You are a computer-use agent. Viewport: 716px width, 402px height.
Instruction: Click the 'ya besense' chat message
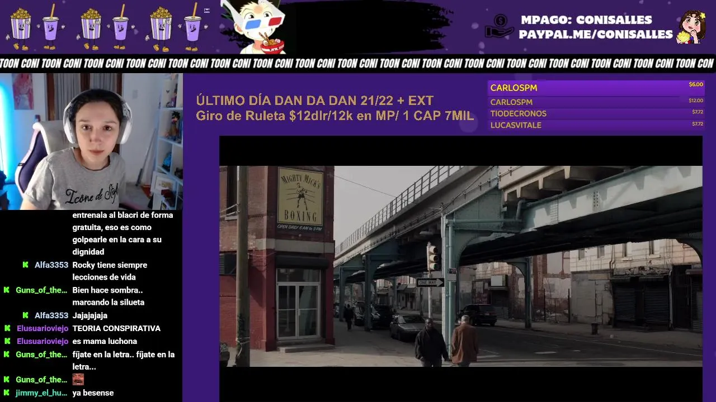pos(93,393)
